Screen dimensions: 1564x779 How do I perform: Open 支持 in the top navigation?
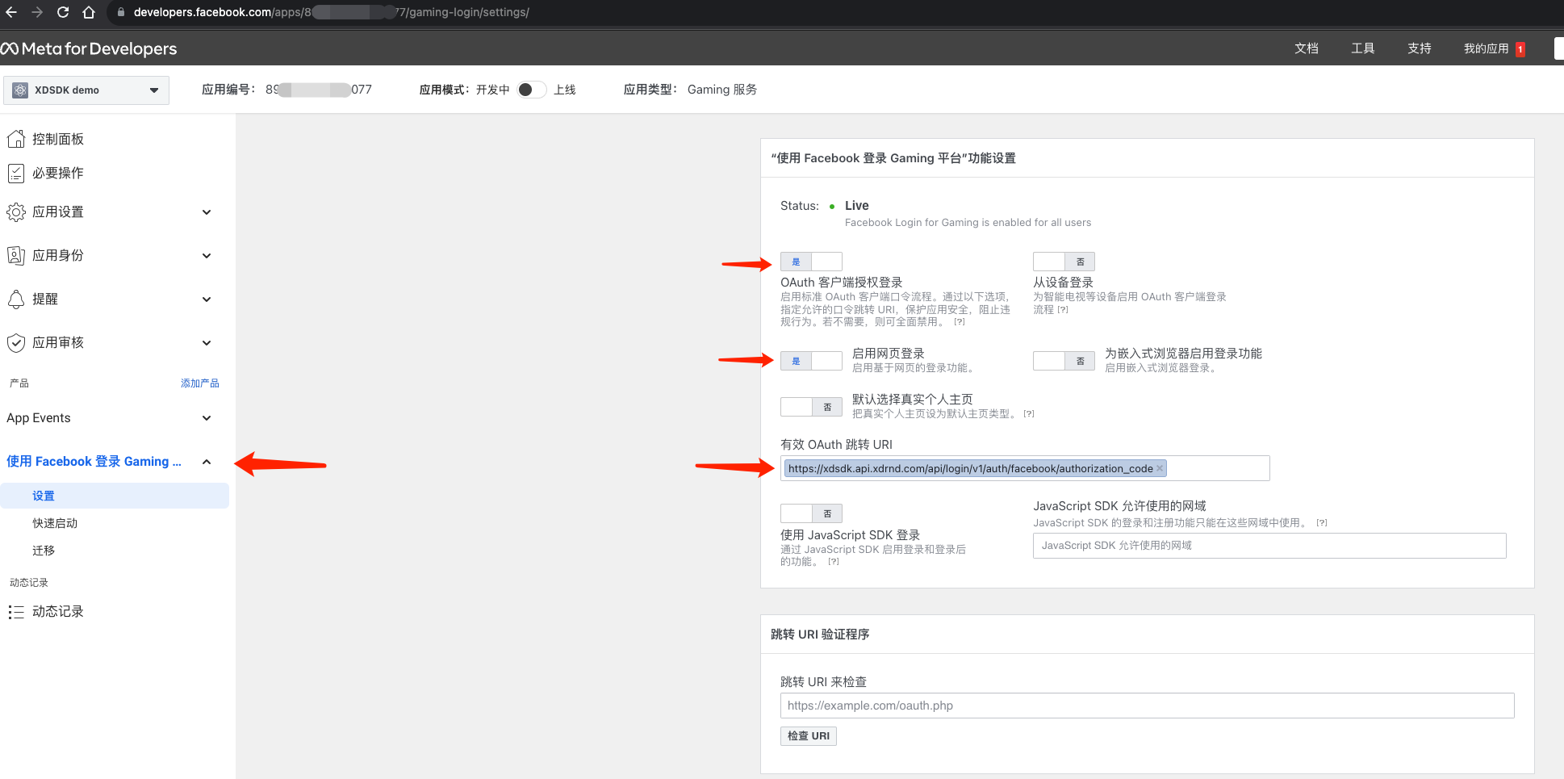click(1420, 48)
